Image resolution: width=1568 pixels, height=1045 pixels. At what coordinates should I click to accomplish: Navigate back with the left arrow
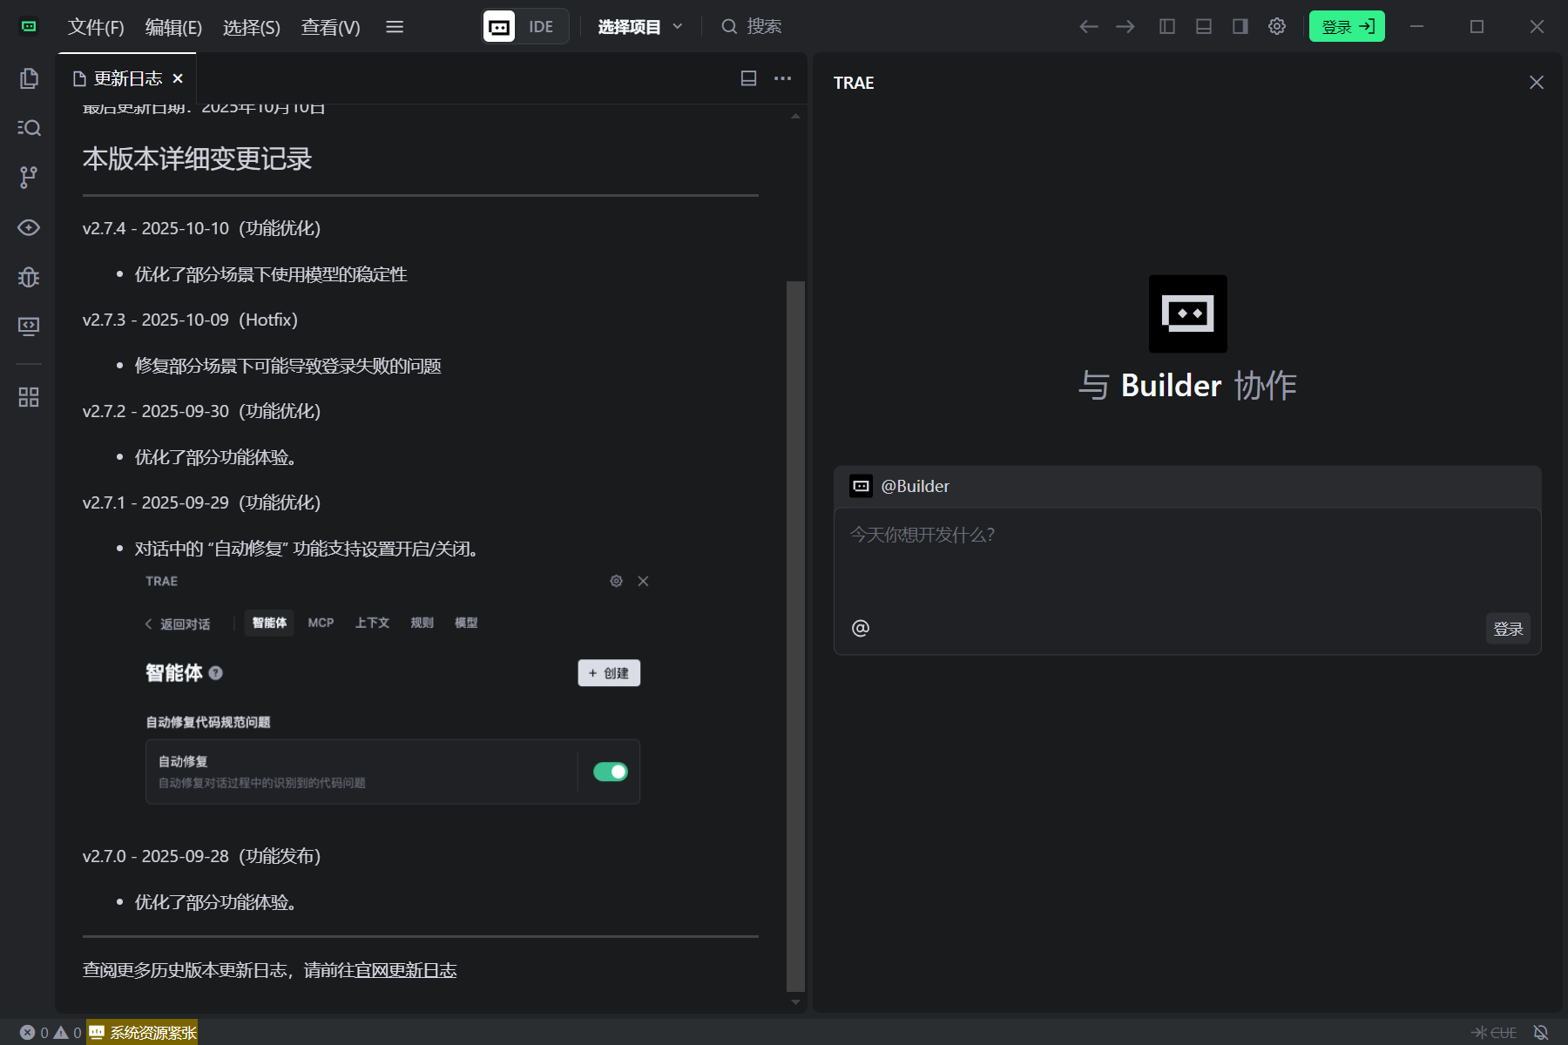point(1089,27)
